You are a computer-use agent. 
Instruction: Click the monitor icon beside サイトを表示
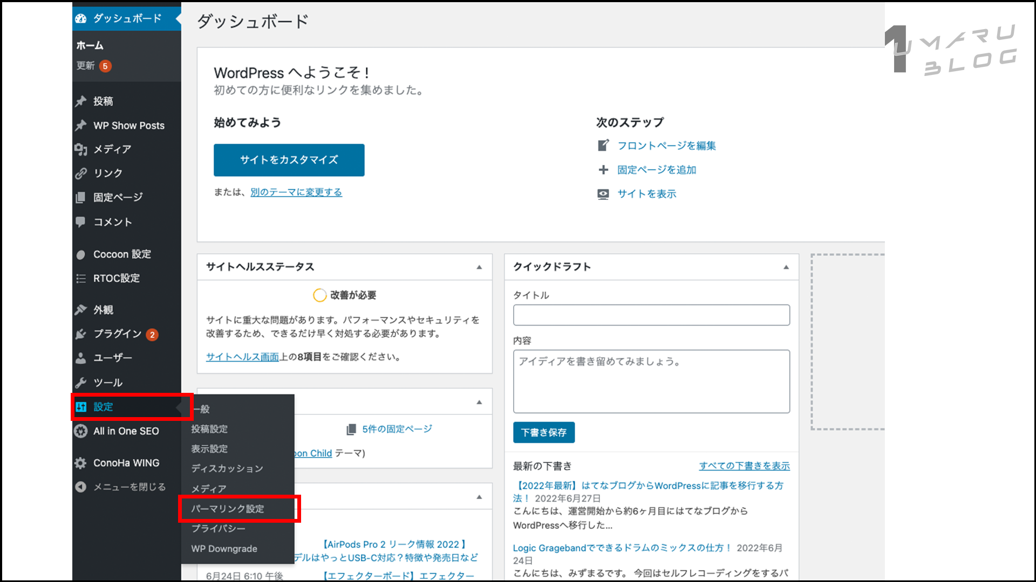(603, 194)
